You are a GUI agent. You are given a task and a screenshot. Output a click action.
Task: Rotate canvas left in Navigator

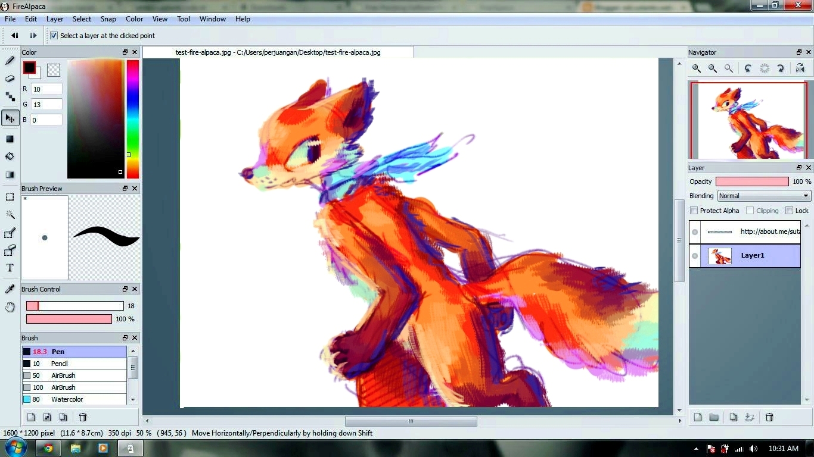click(748, 68)
